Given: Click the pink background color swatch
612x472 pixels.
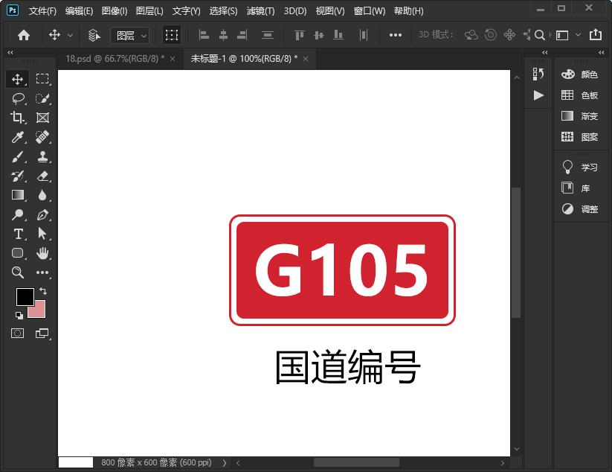Looking at the screenshot, I should pyautogui.click(x=39, y=311).
